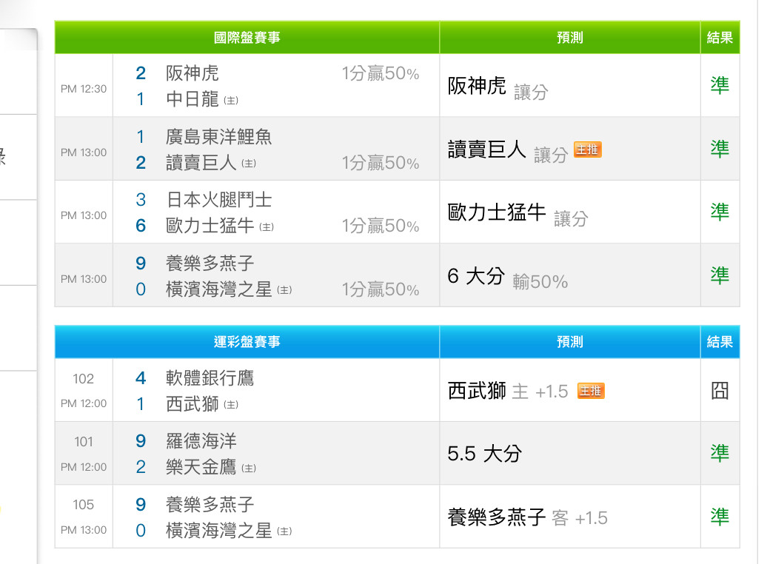Open the 中日龍 team link
The image size is (767, 564).
tap(192, 99)
